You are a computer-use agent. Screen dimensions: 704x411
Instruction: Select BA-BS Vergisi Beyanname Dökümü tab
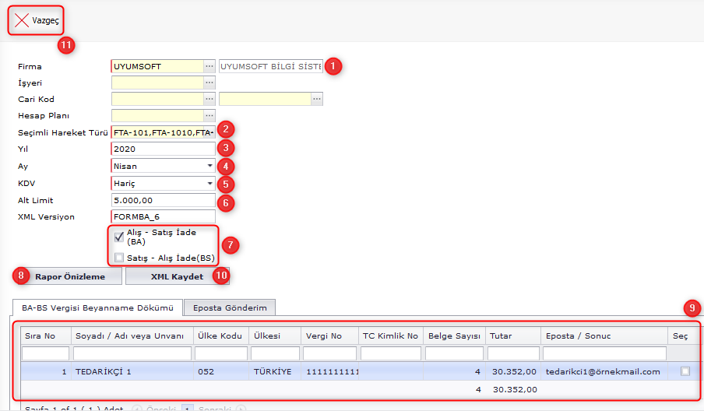coord(97,307)
